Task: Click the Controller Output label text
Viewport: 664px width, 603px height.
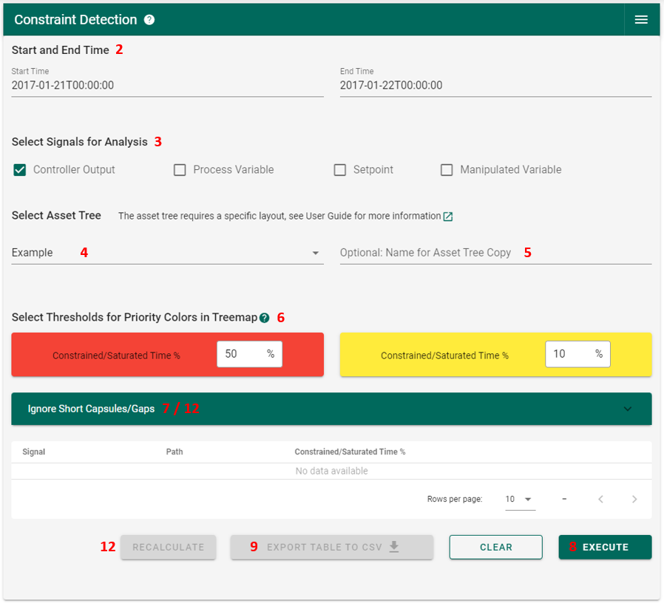Action: 74,170
